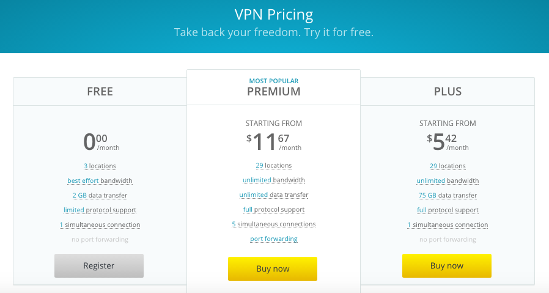
Task: Click 'unlimited bandwidth' in Premium plan
Action: click(x=273, y=180)
